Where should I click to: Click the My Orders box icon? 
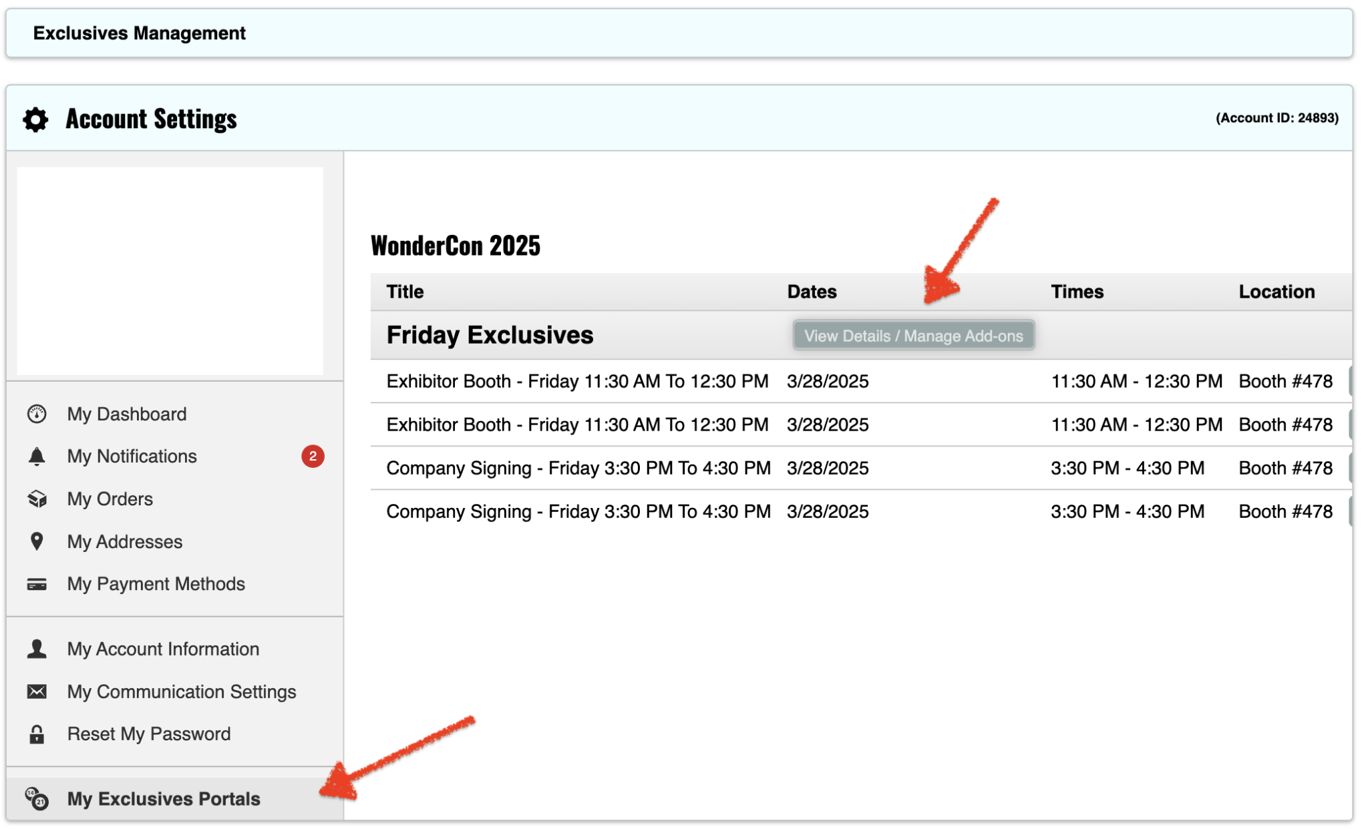click(x=37, y=499)
